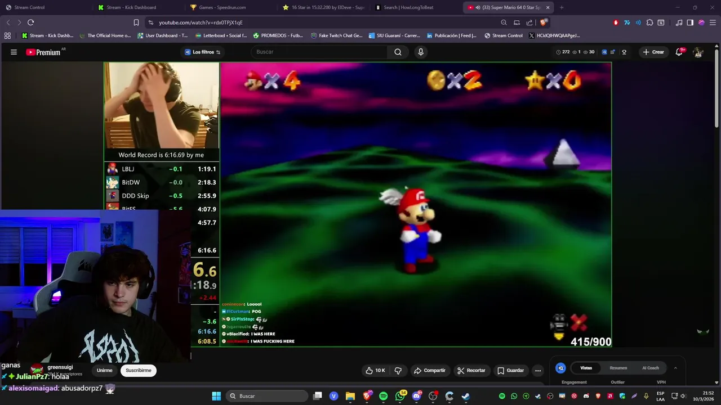Open PROMIEDOS bookmark
Image resolution: width=721 pixels, height=405 pixels.
click(x=278, y=35)
